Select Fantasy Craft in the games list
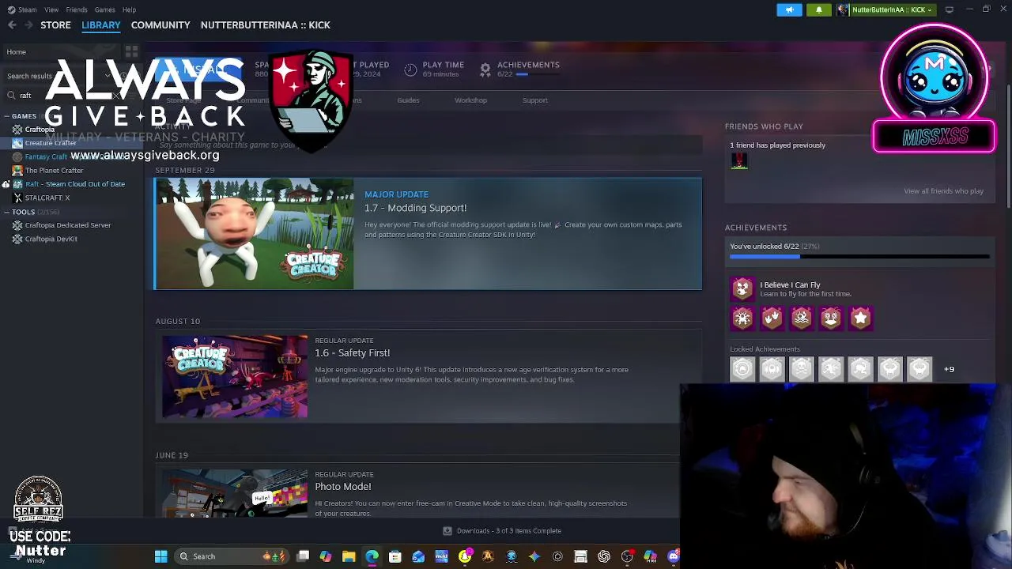Screen dimensions: 1012x569 46,156
